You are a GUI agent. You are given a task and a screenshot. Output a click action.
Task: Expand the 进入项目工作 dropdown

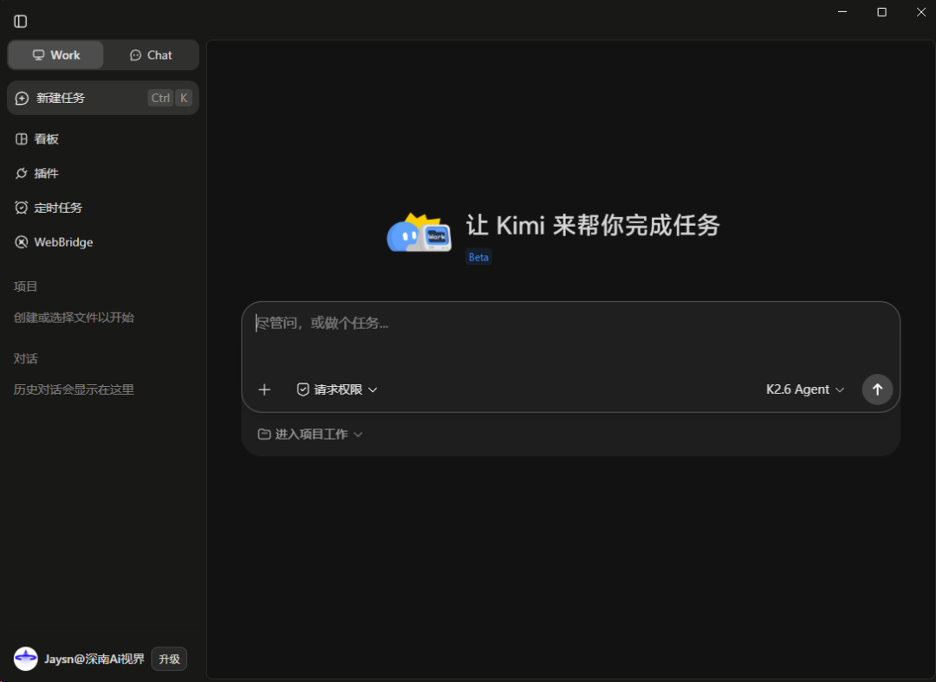pos(309,434)
